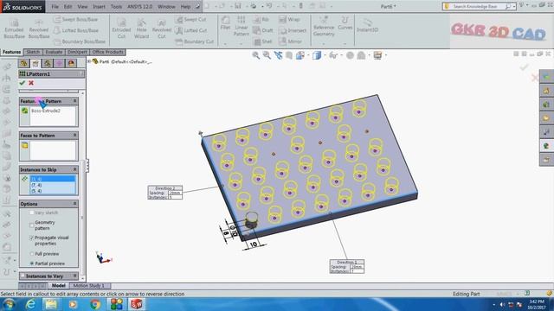554x311 pixels.
Task: Click the Reference Geometry tool
Action: 324,26
